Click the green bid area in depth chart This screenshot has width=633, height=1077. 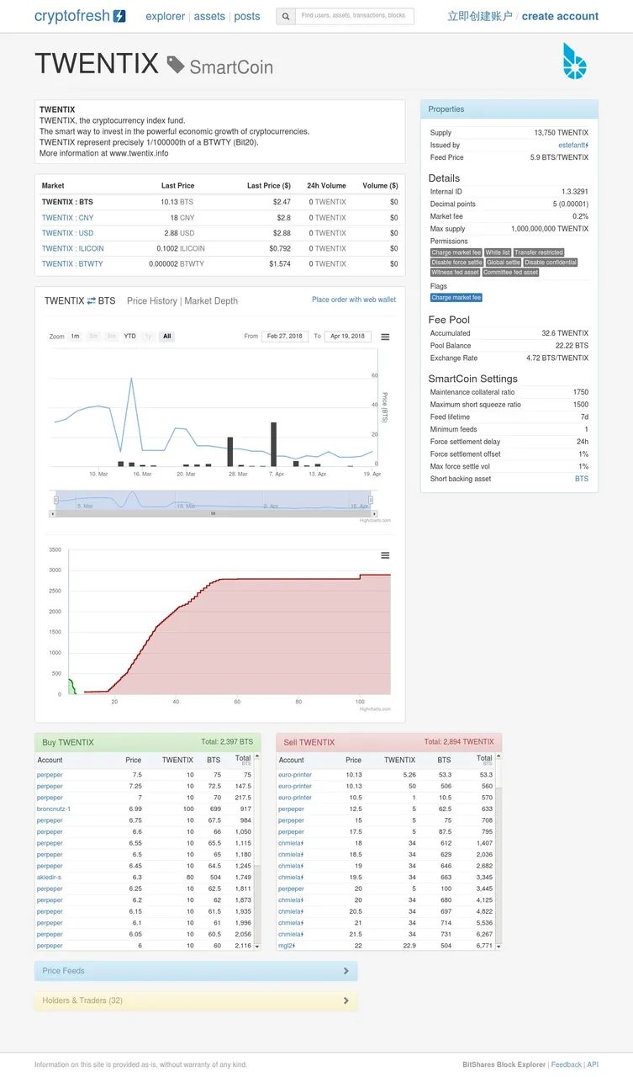tap(71, 686)
